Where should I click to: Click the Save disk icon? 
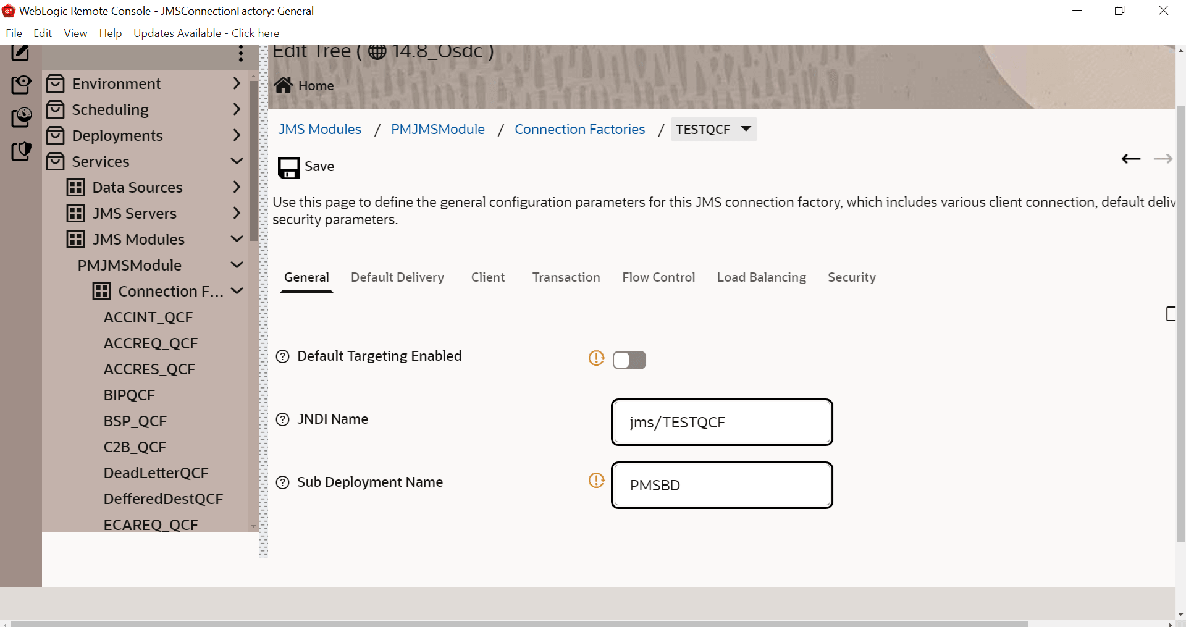[x=288, y=167]
